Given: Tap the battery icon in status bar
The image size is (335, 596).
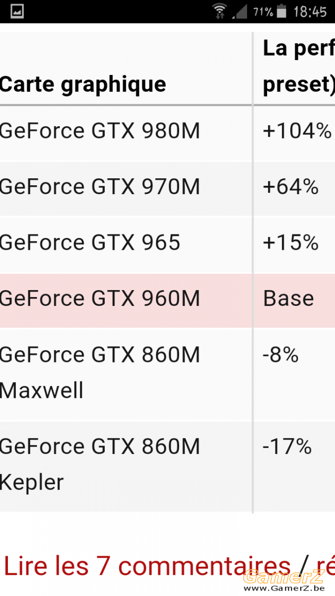Looking at the screenshot, I should (x=282, y=11).
